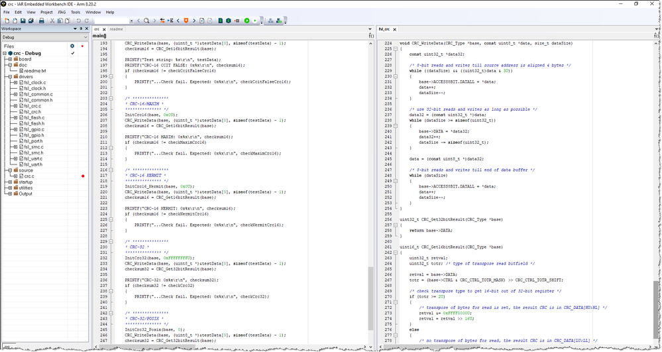Switch to the readme editor tab

click(117, 29)
